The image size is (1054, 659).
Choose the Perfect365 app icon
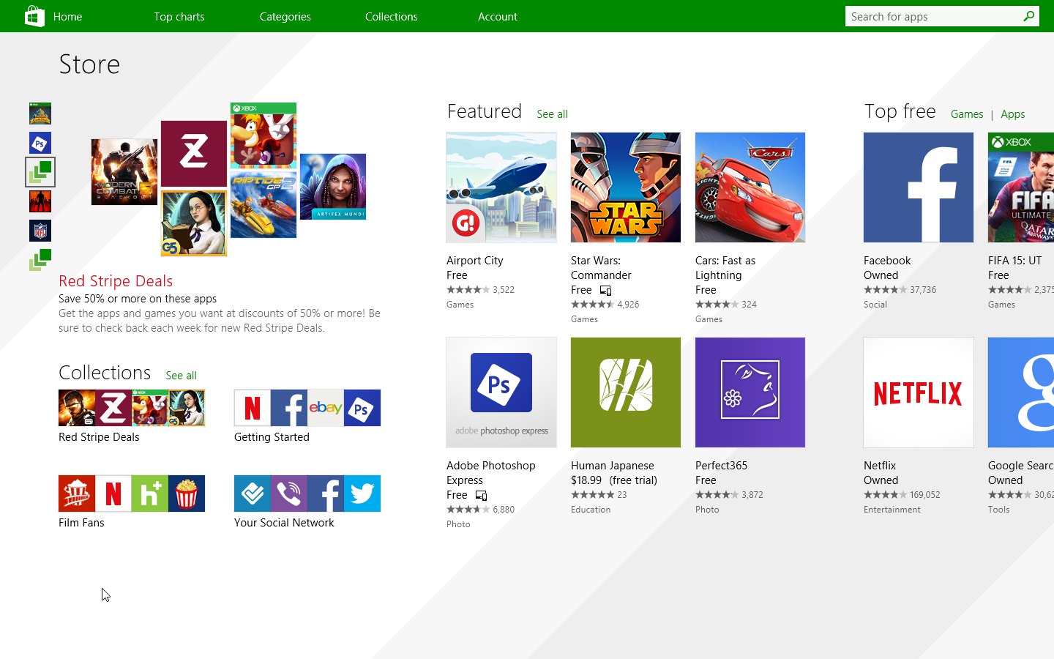(x=750, y=392)
